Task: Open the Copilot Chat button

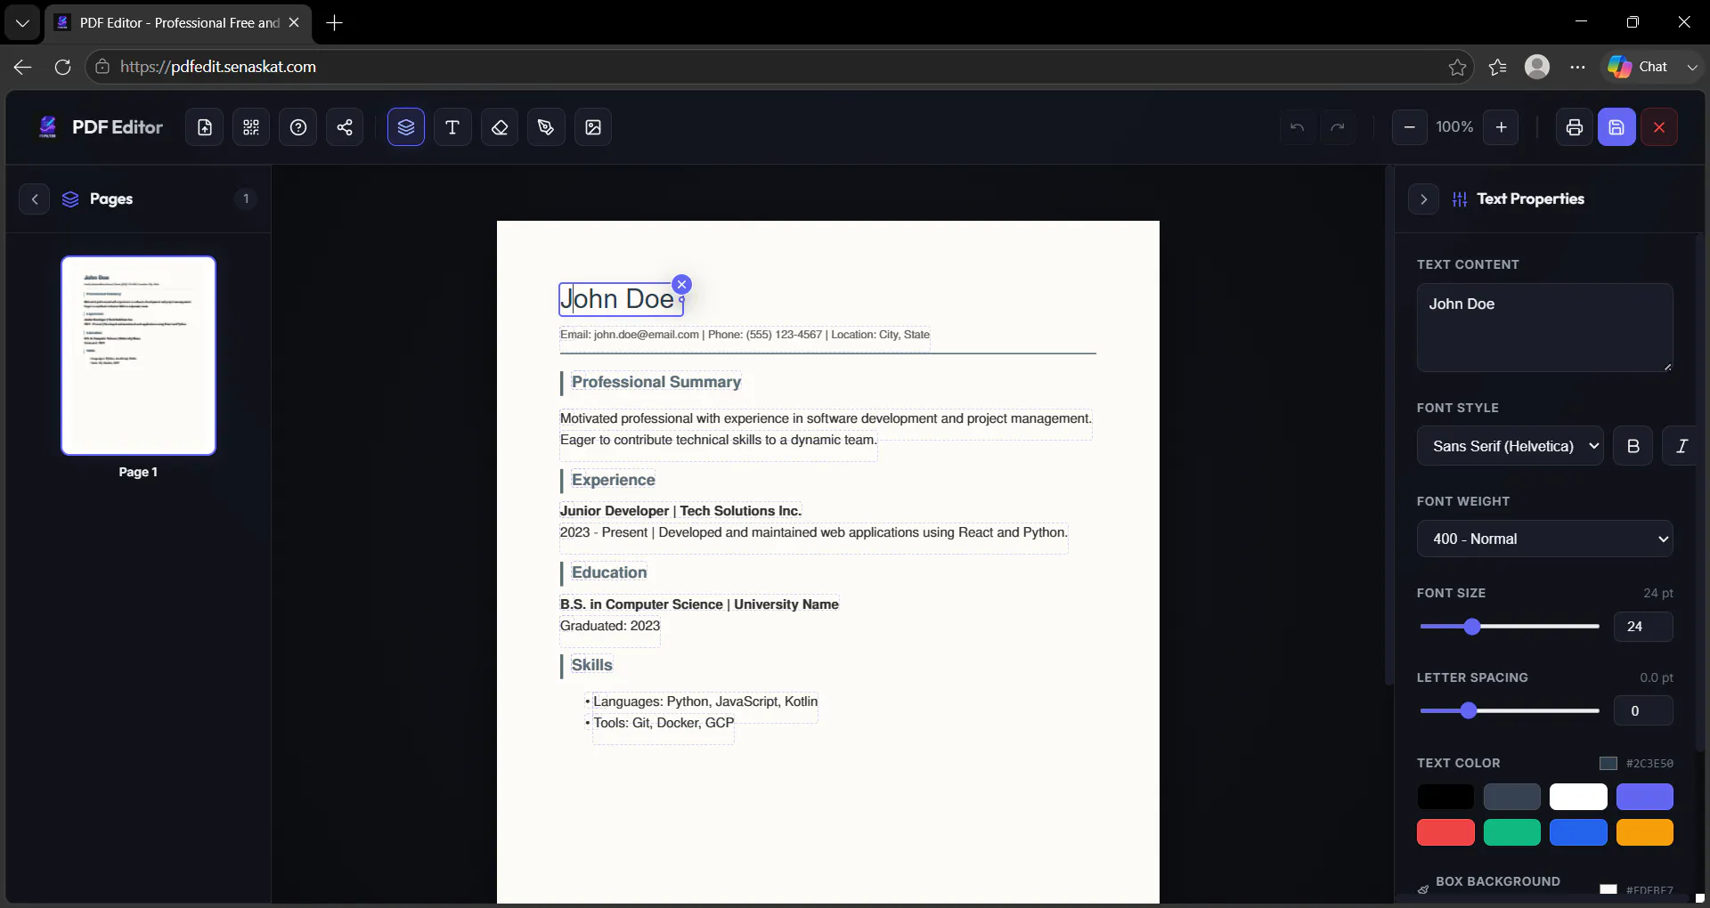Action: 1640,67
